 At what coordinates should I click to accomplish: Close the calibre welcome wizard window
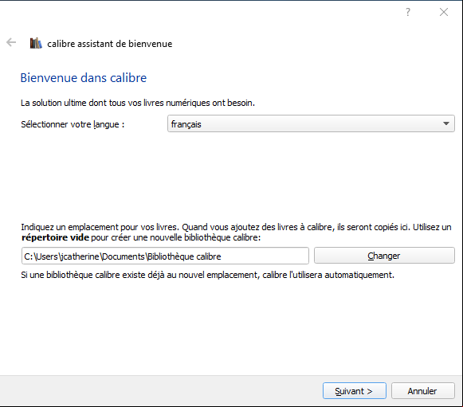coord(444,12)
